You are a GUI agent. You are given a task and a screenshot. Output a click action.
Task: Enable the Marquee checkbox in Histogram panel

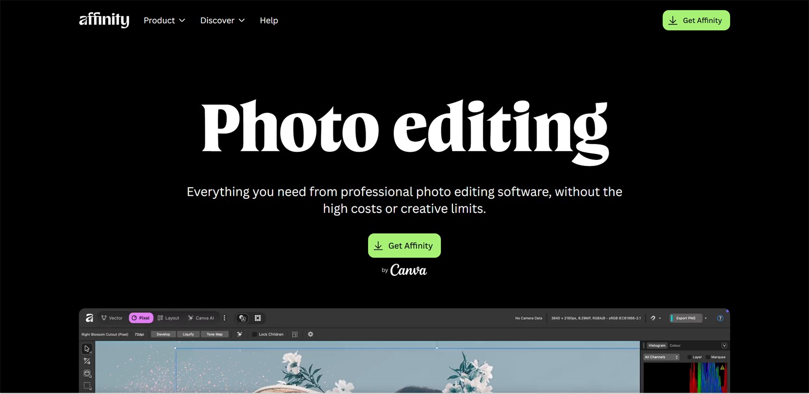(708, 357)
